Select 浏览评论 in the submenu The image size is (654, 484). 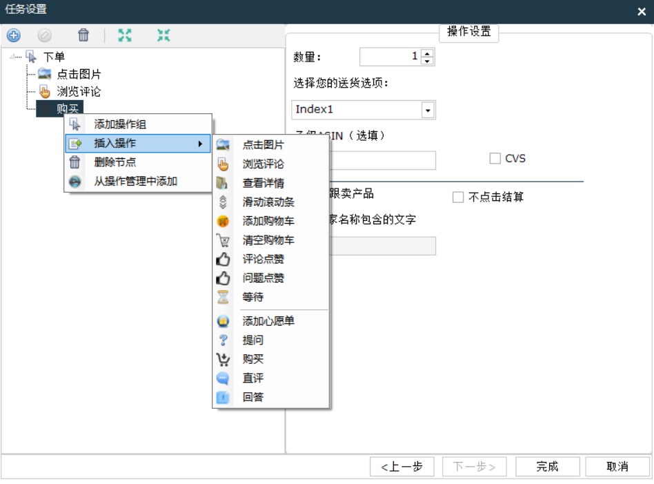point(270,164)
